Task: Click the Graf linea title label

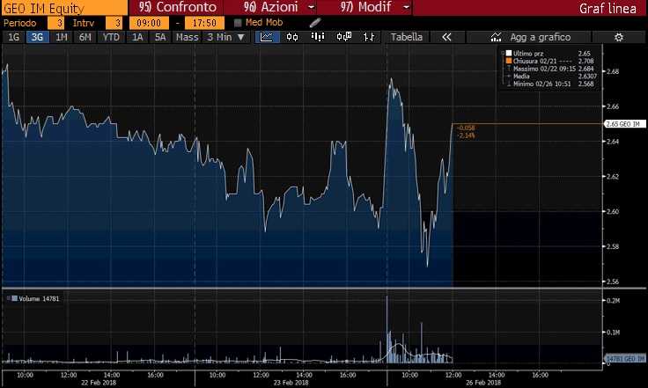Action: pos(607,8)
